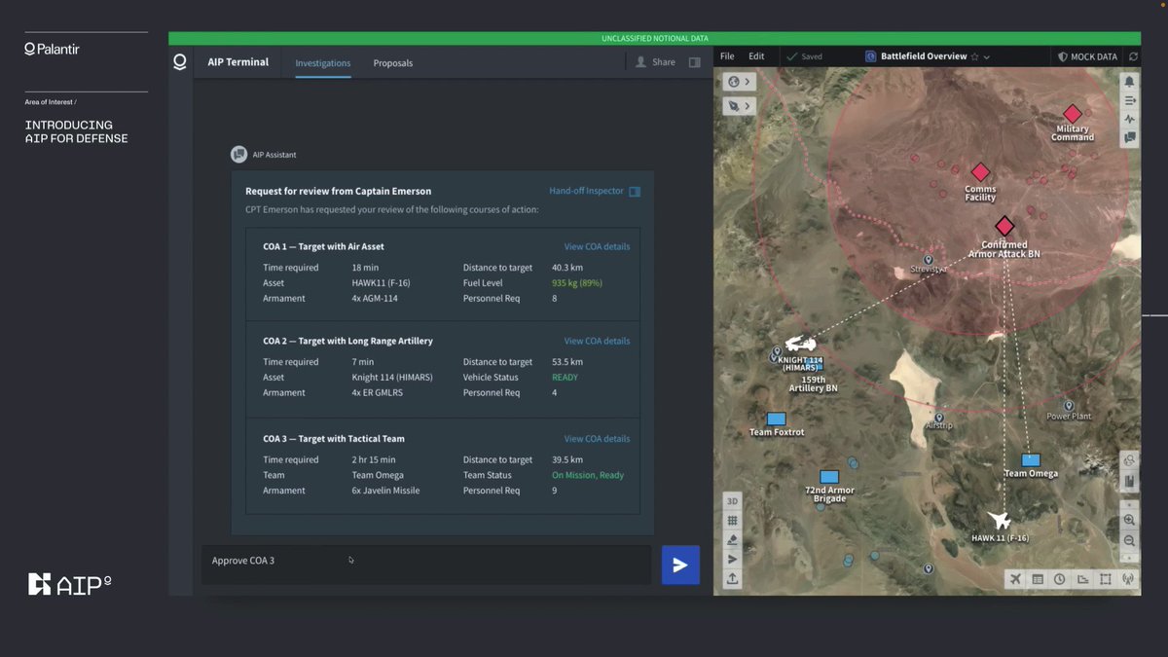
Task: Click the layers circles icon above zoom controls
Action: tap(1129, 460)
